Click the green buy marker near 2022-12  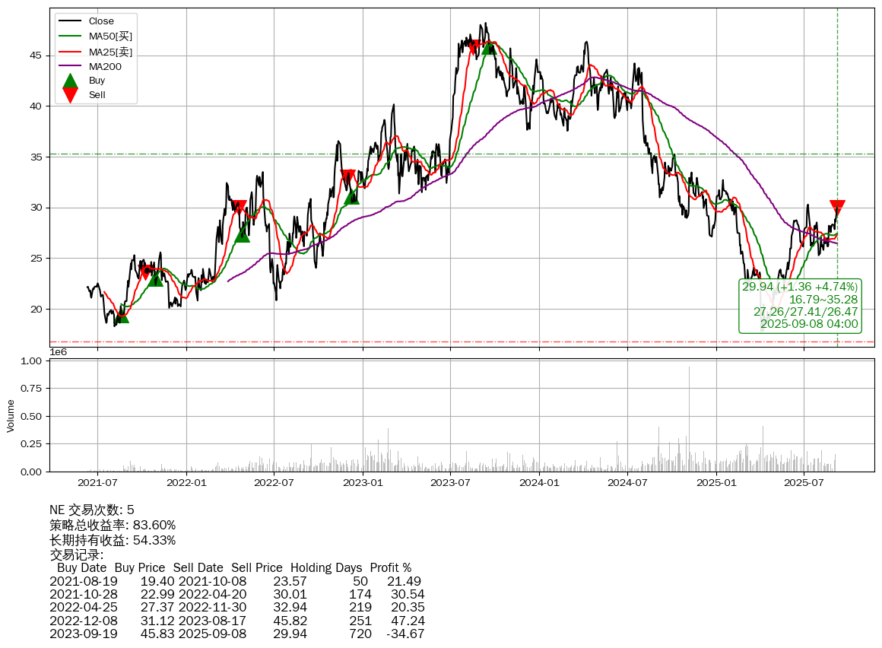[351, 196]
